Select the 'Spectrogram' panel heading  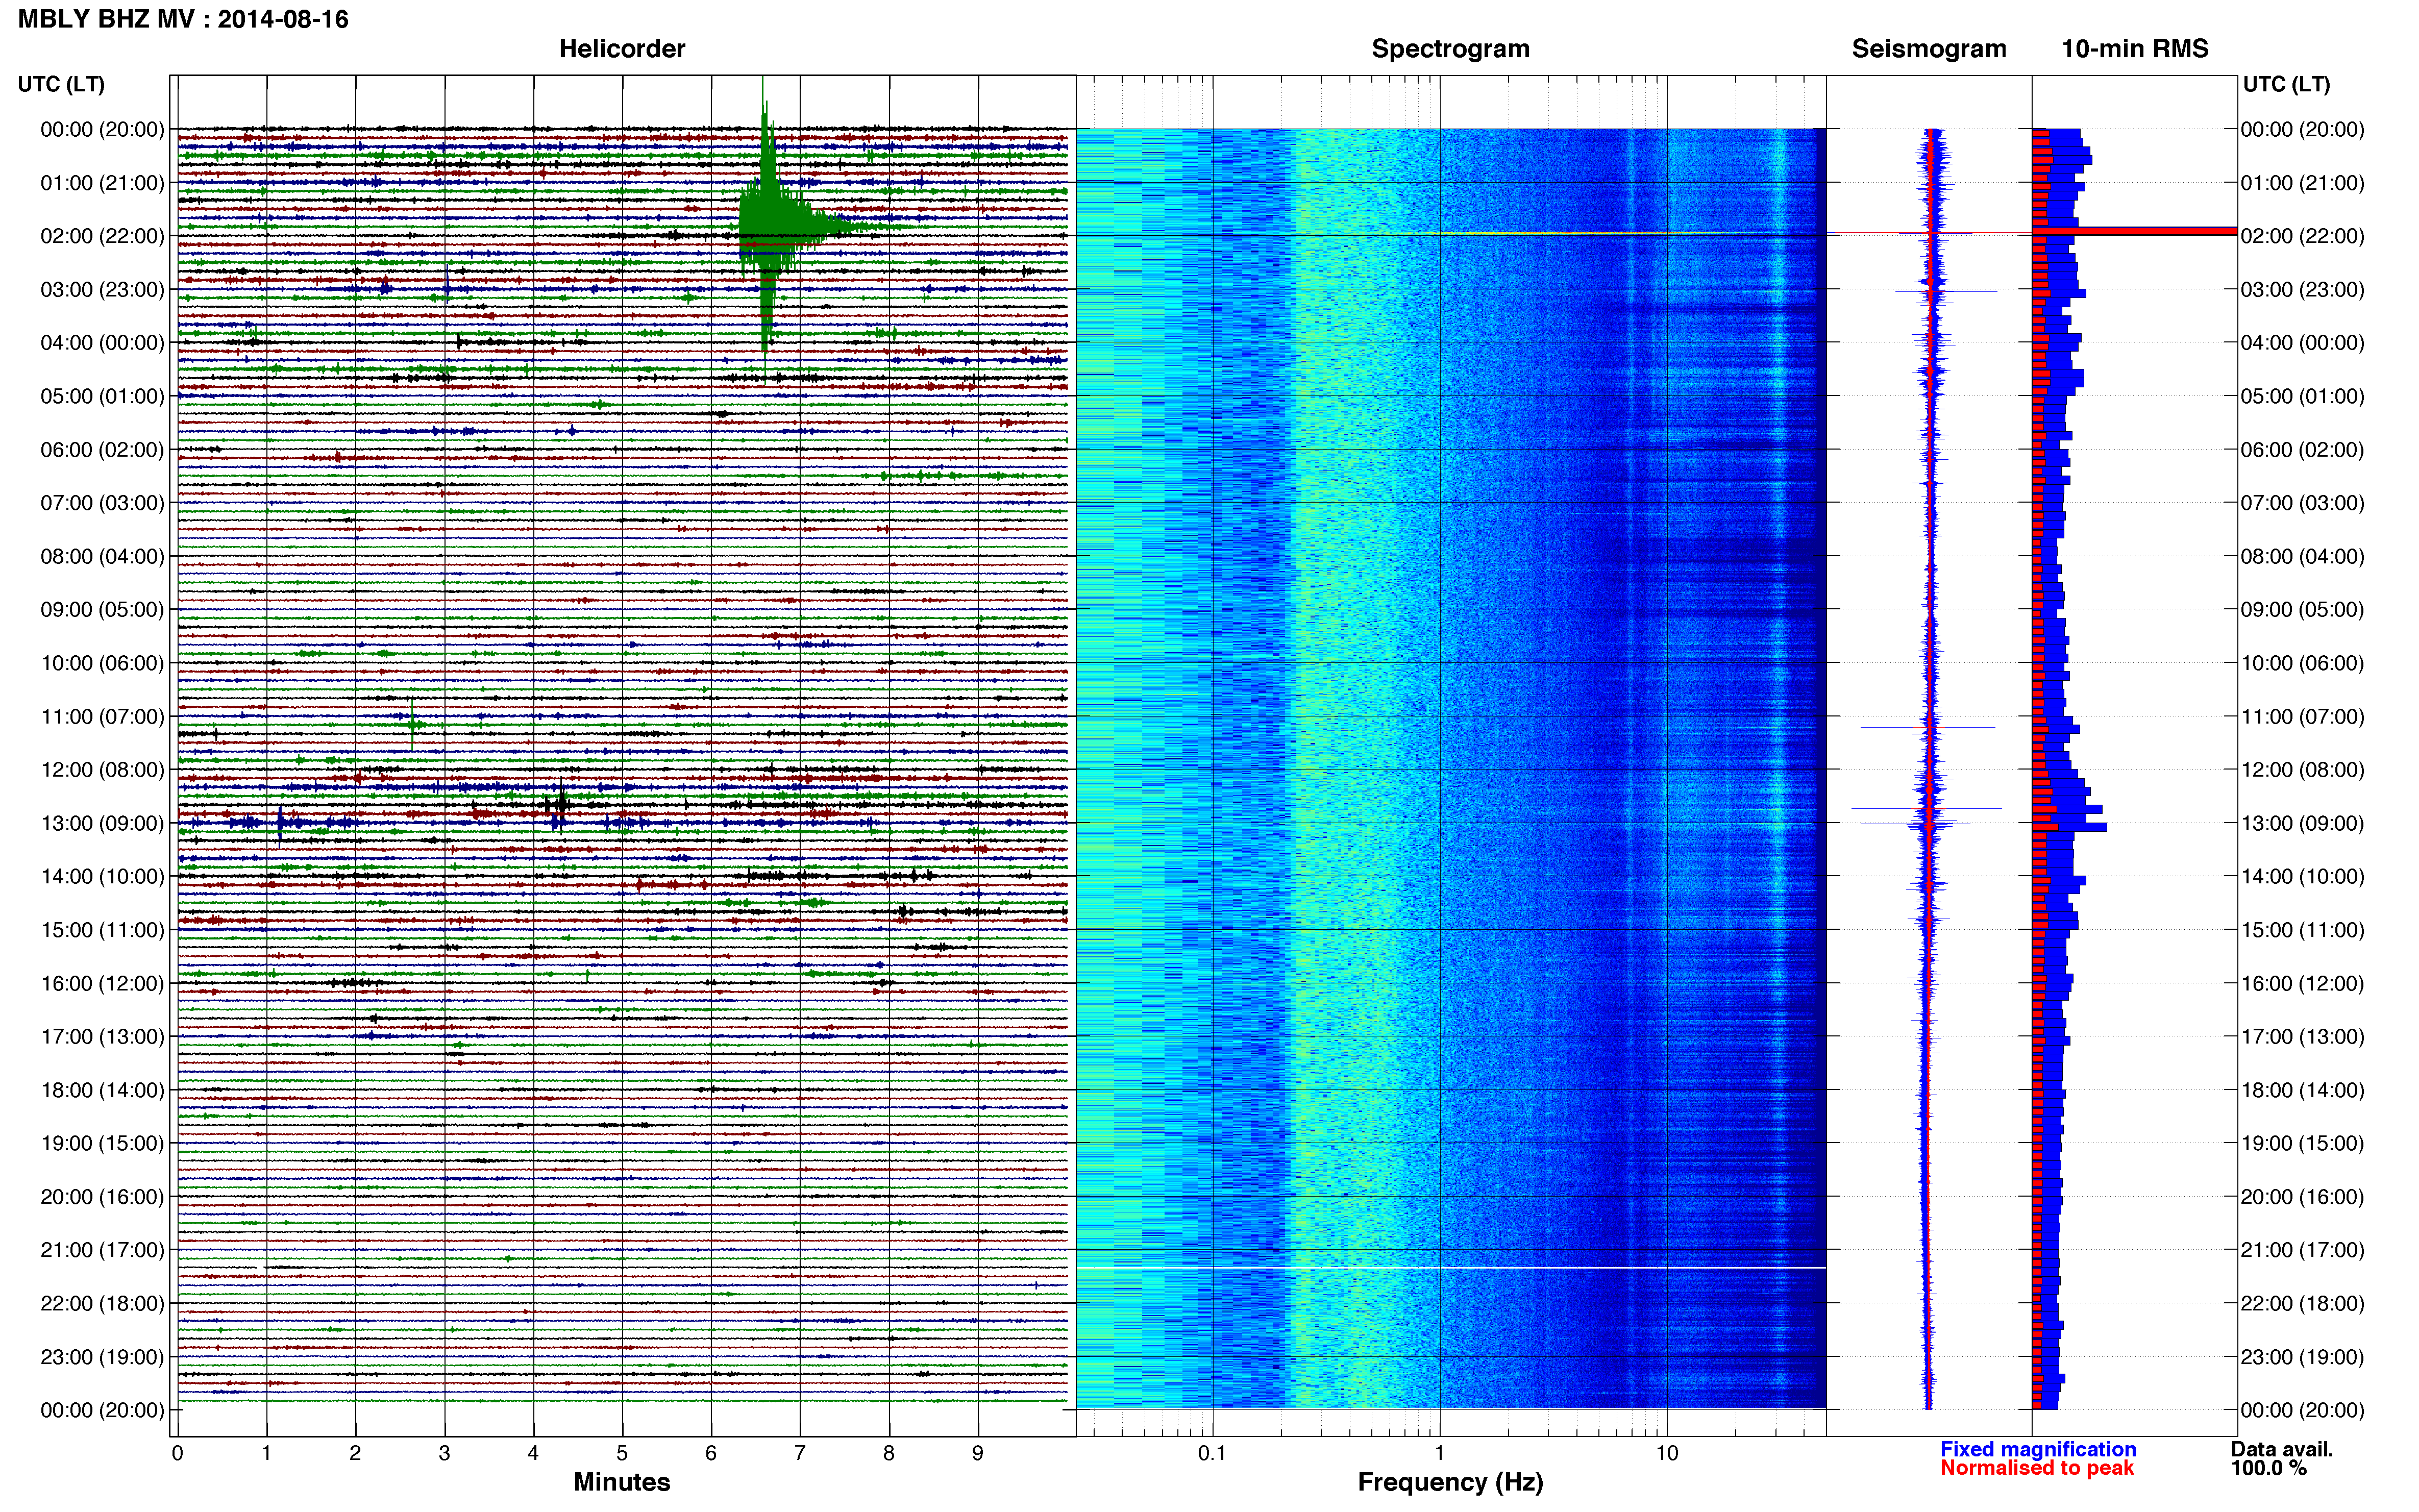[1450, 49]
